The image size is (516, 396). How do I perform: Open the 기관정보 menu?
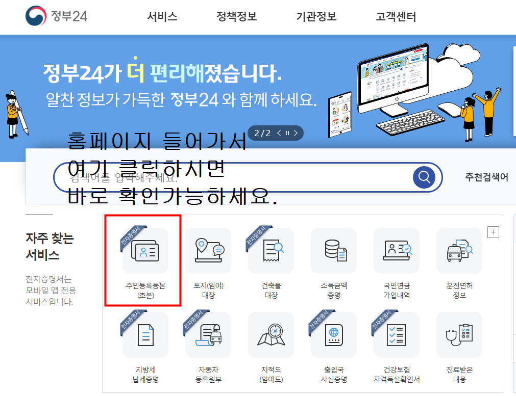pos(316,16)
